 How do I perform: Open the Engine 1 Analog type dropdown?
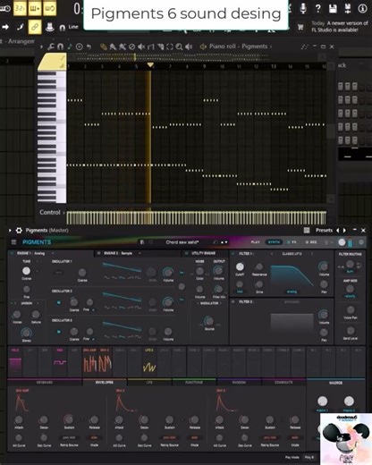coord(53,253)
